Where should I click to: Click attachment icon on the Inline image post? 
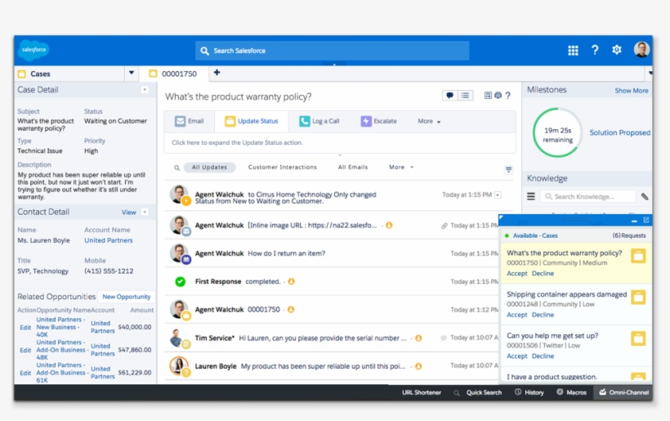click(444, 226)
